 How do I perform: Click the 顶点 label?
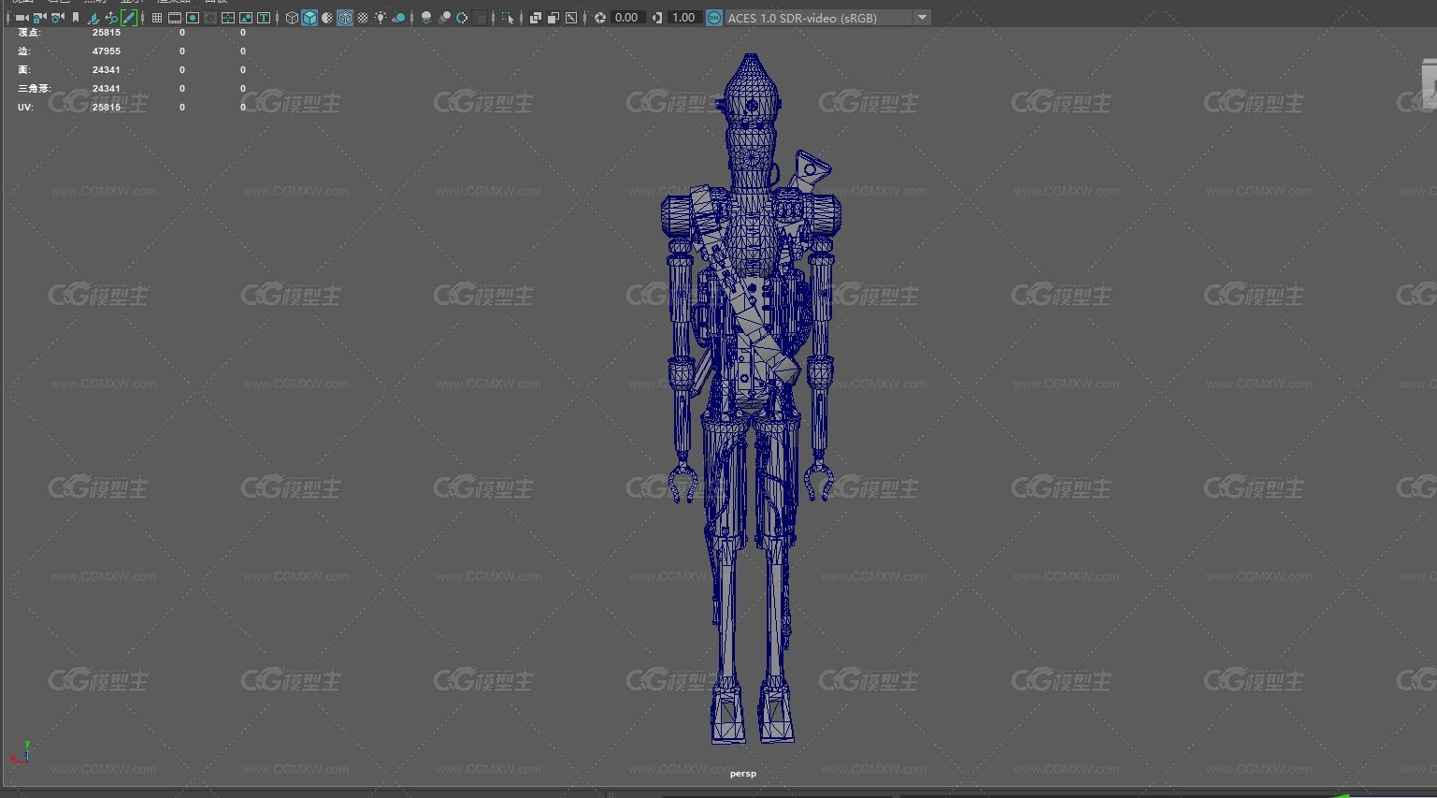29,33
